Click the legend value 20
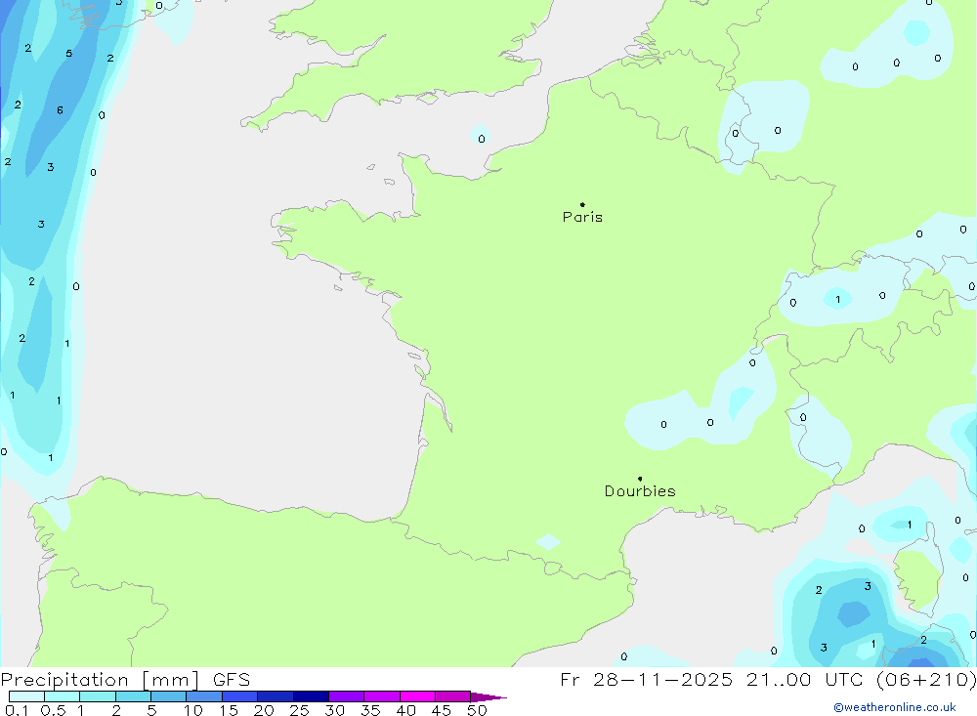 point(264,710)
